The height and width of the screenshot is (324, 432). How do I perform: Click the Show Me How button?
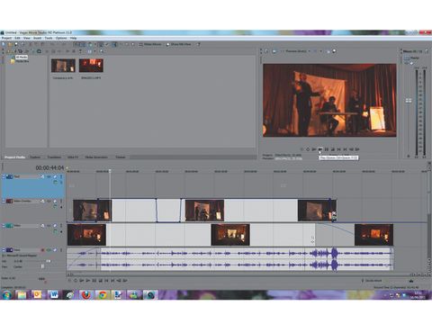[x=178, y=44]
